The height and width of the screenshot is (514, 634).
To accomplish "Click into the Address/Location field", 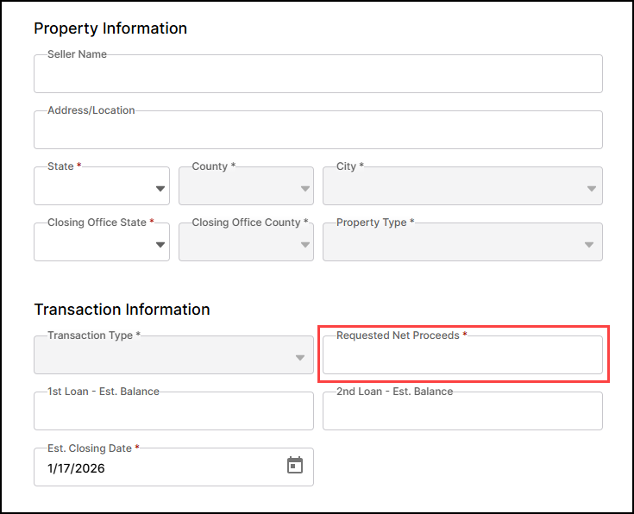I will pyautogui.click(x=317, y=131).
